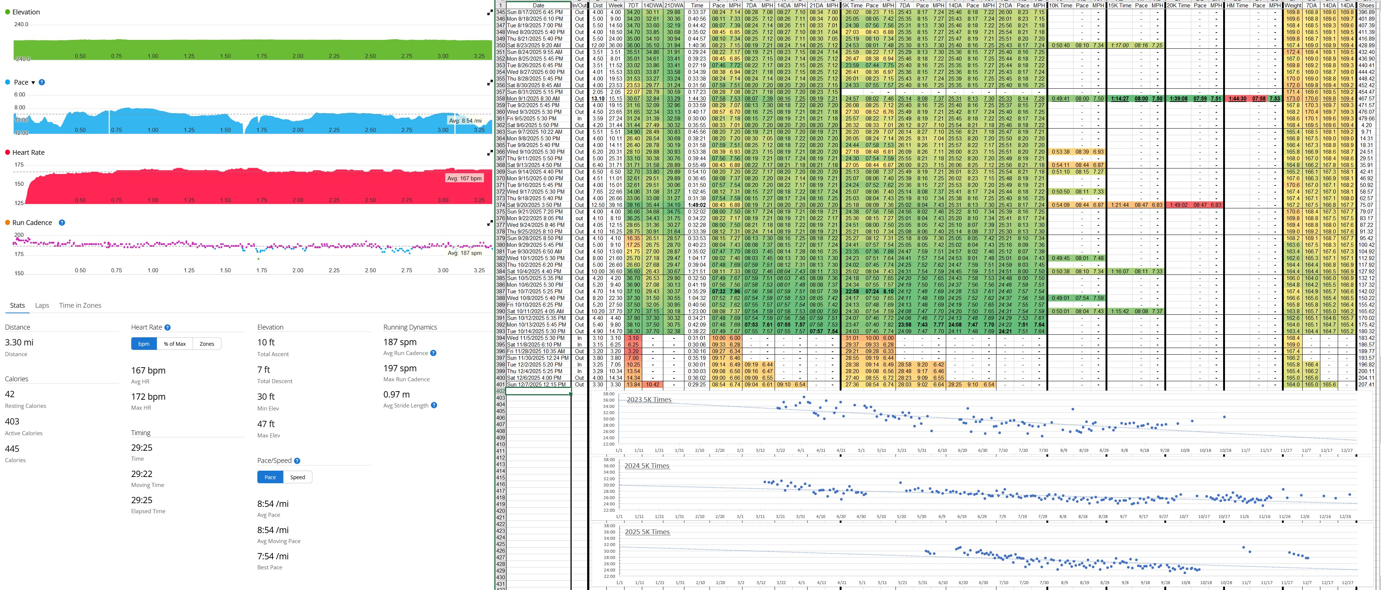
Task: Switch heart rate display to % of Max
Action: coord(175,344)
